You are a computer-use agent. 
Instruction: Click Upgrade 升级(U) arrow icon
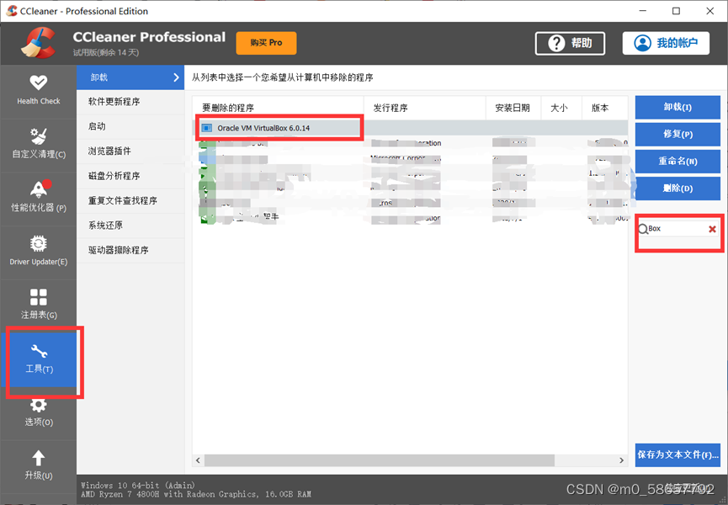click(38, 458)
